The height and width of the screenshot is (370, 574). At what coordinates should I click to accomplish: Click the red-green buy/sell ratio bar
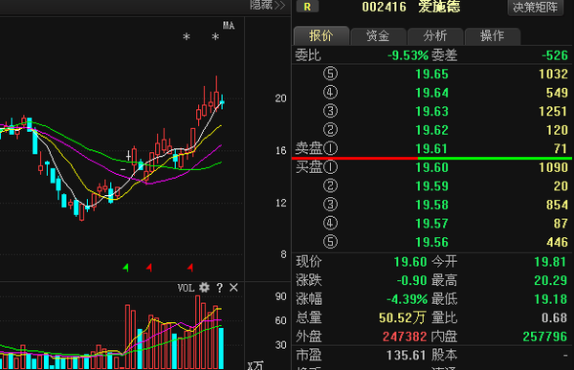[432, 158]
